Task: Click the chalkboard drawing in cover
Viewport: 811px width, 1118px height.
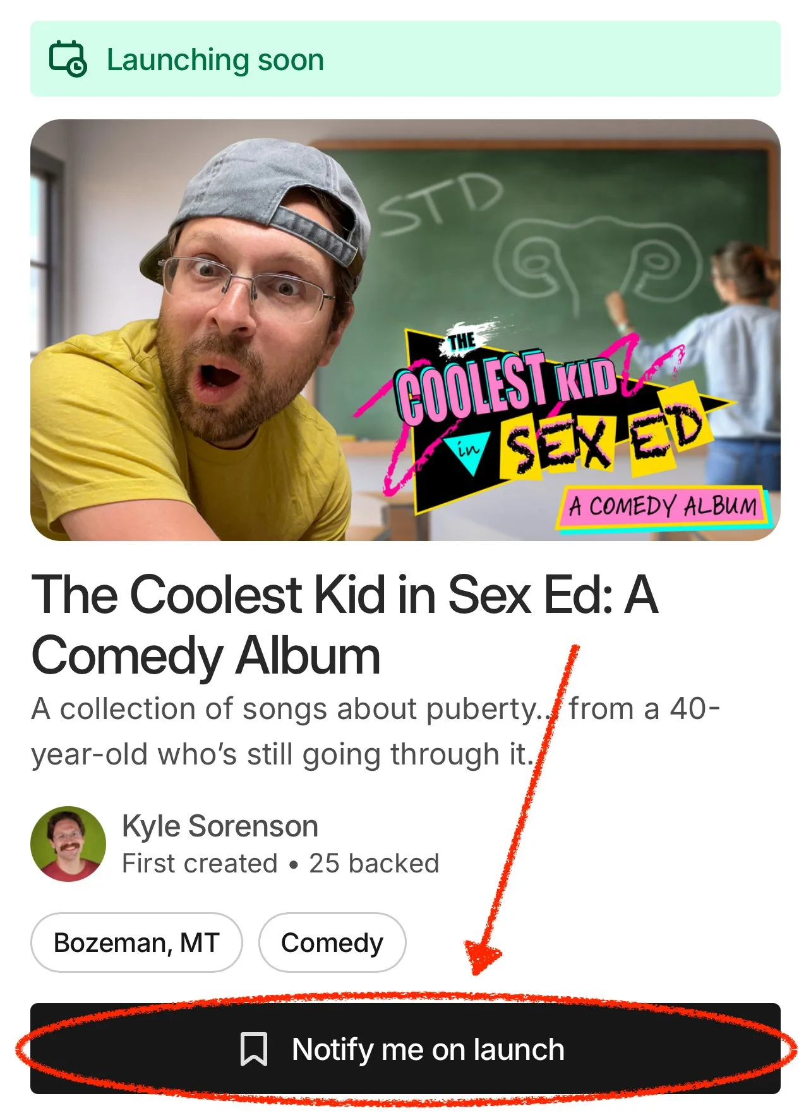Action: (597, 262)
